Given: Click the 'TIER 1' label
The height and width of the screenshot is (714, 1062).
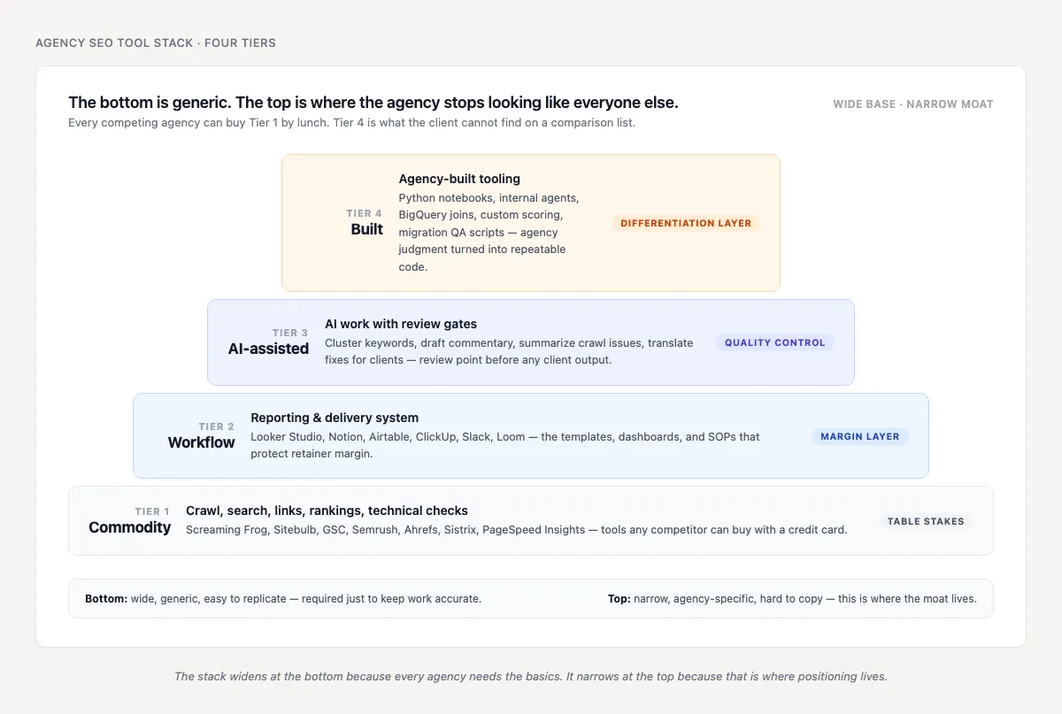Looking at the screenshot, I should click(152, 511).
